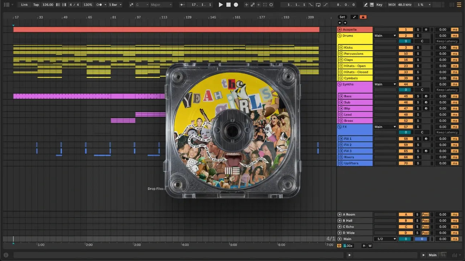Toggle track activator 45 on Bass
The image size is (465, 261).
tap(406, 96)
